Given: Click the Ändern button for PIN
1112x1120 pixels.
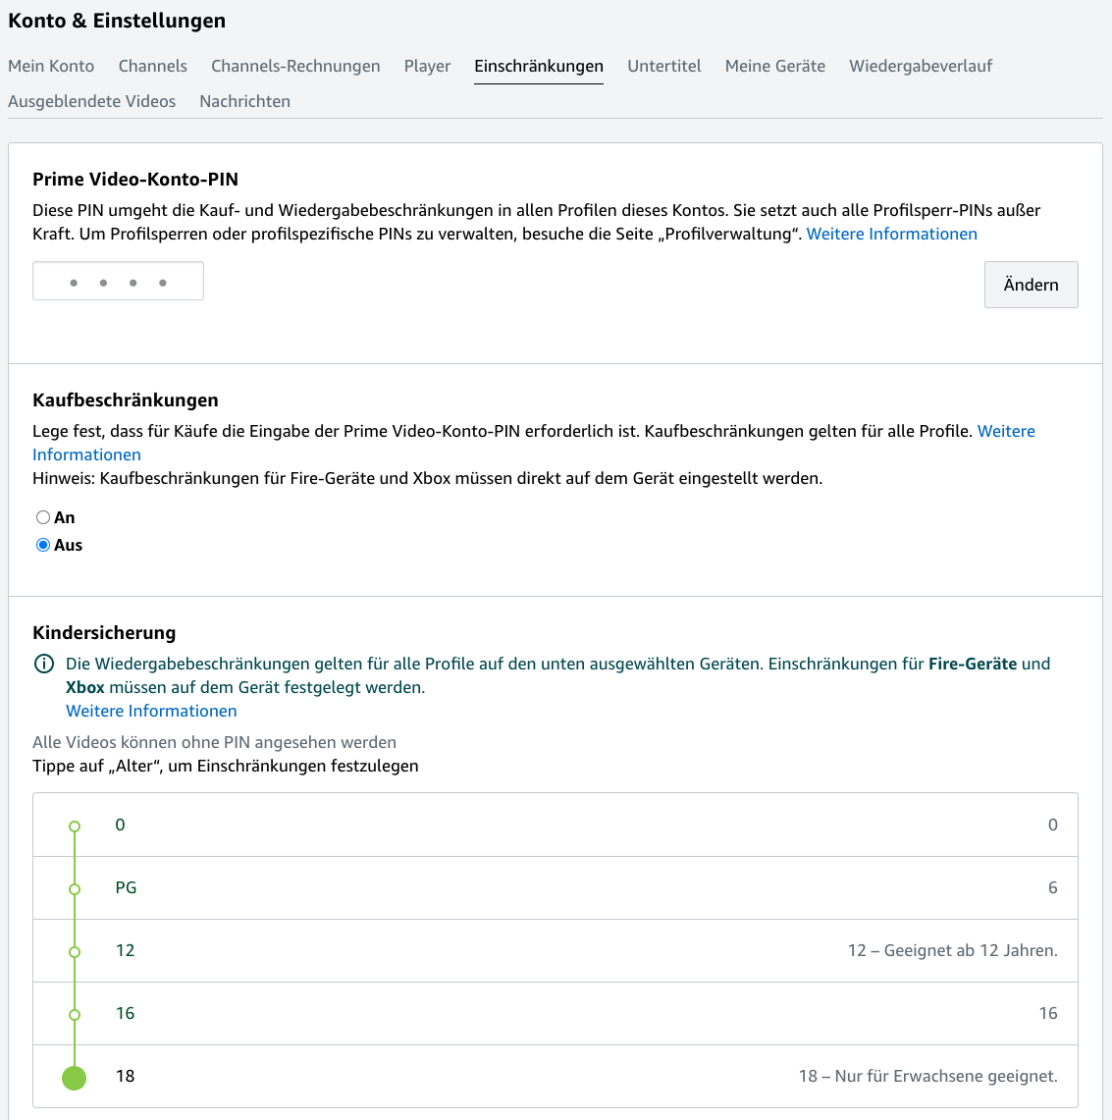Looking at the screenshot, I should [x=1031, y=285].
